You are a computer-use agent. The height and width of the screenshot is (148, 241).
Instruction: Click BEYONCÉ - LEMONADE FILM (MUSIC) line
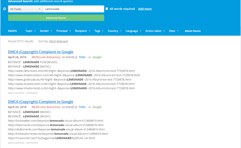pos(33,62)
